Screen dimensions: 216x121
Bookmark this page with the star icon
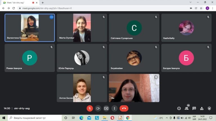(x=201, y=8)
